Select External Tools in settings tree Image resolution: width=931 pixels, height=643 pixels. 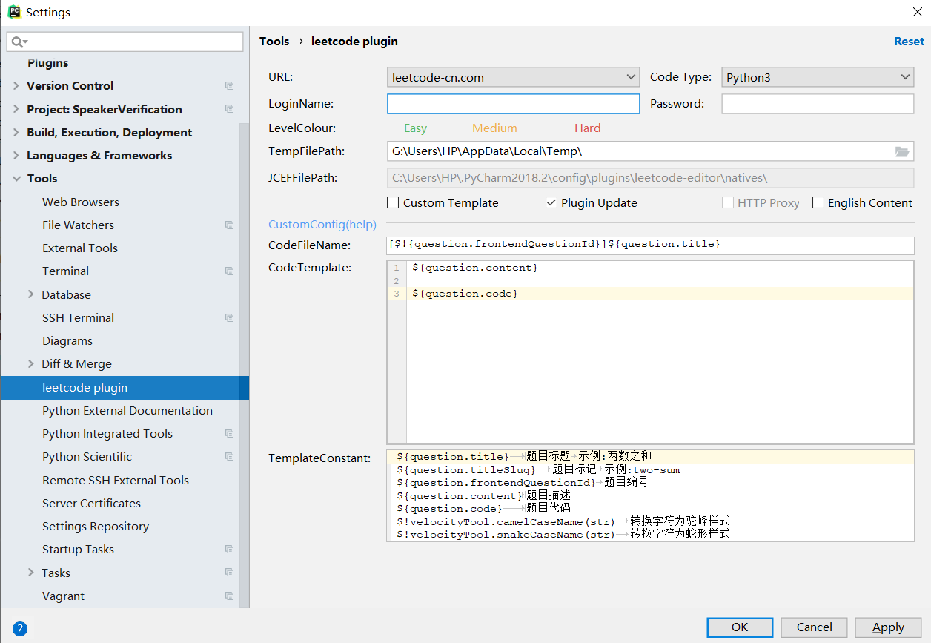pos(80,248)
